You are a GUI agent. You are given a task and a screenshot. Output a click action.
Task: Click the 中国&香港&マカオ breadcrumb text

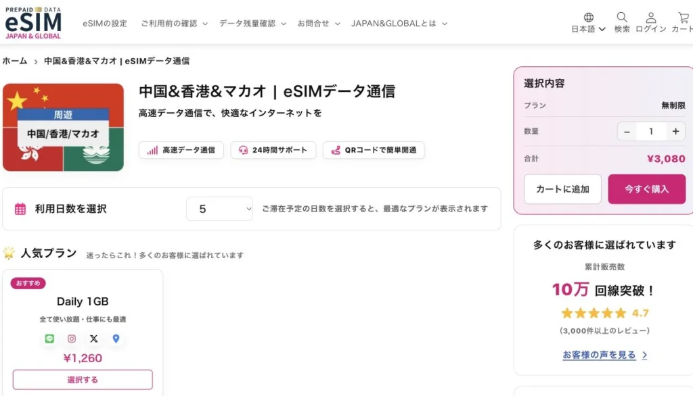pyautogui.click(x=116, y=61)
